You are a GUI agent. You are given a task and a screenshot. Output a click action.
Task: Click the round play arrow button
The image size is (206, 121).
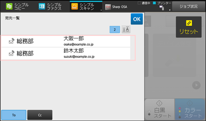[196, 85]
